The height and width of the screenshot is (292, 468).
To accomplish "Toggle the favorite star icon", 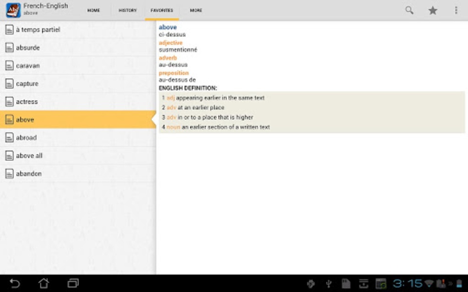I will coord(433,10).
